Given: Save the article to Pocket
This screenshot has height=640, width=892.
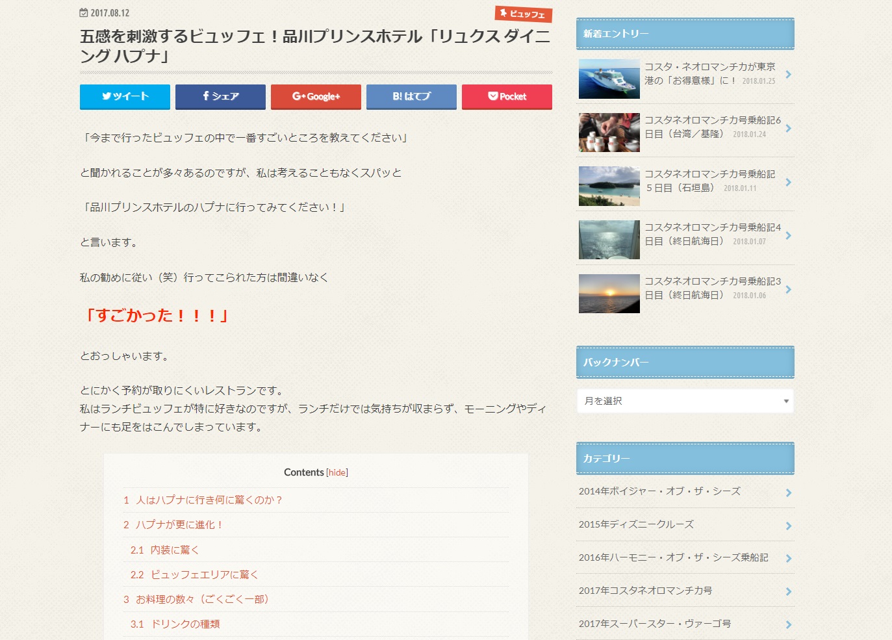Looking at the screenshot, I should 507,96.
